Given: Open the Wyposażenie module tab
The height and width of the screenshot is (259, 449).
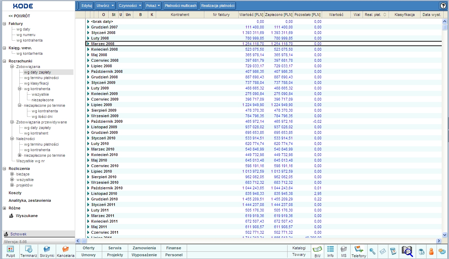Looking at the screenshot, I should pos(144,255).
